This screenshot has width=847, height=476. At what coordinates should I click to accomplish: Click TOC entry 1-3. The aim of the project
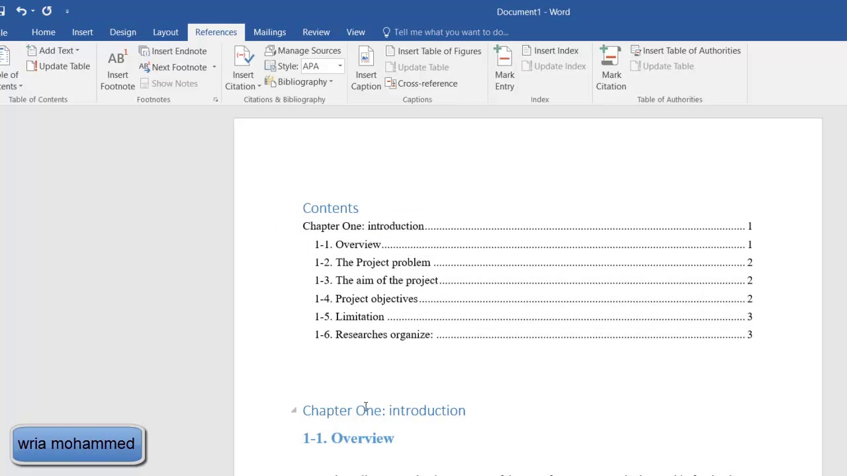point(533,280)
